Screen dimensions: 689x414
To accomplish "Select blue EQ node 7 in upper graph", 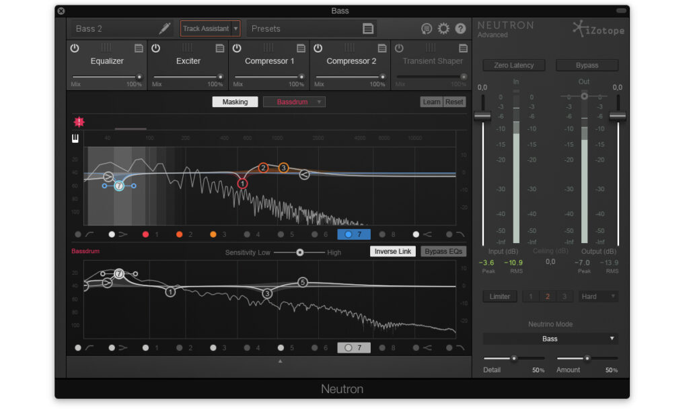I will (x=119, y=186).
